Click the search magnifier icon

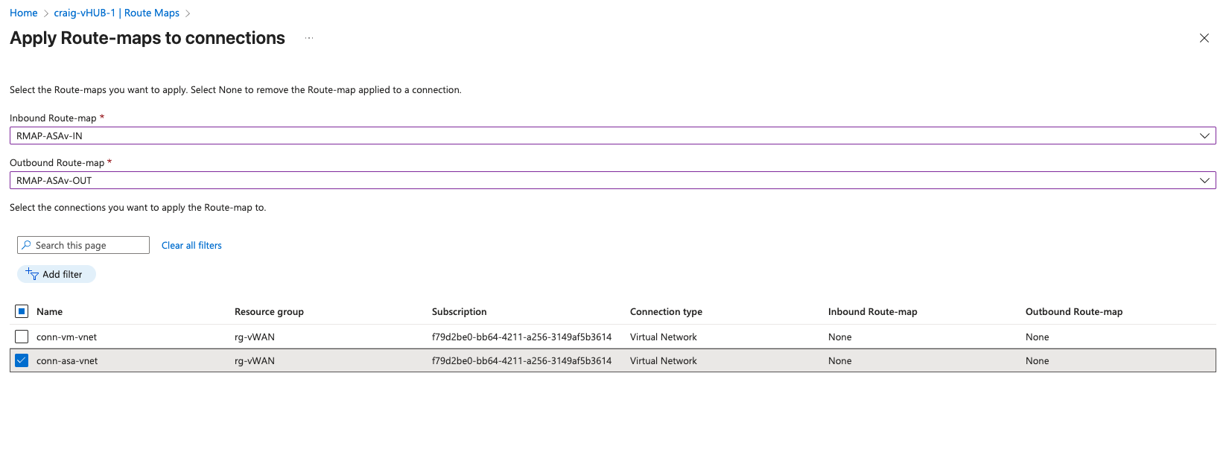27,245
